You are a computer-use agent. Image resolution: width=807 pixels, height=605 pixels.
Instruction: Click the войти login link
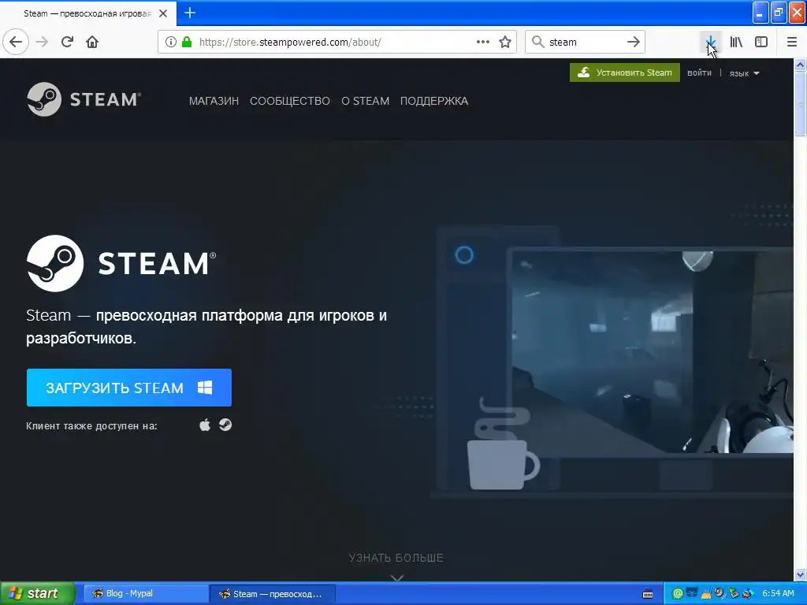pos(699,73)
